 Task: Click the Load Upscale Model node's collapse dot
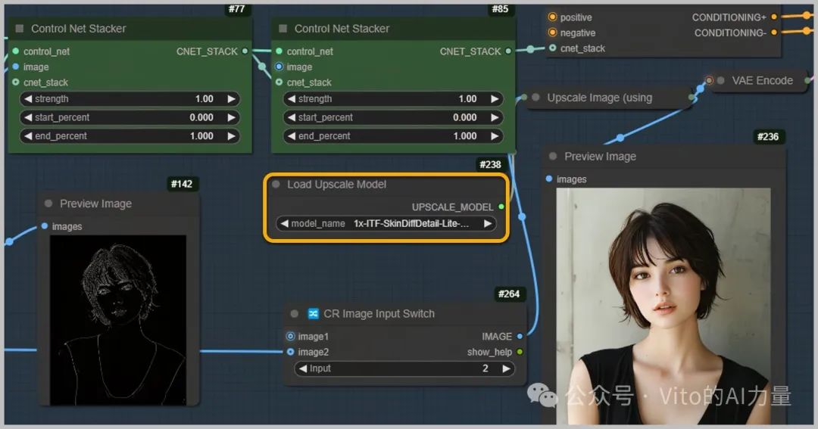276,184
